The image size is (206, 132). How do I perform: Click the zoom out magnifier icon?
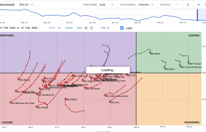point(92,28)
